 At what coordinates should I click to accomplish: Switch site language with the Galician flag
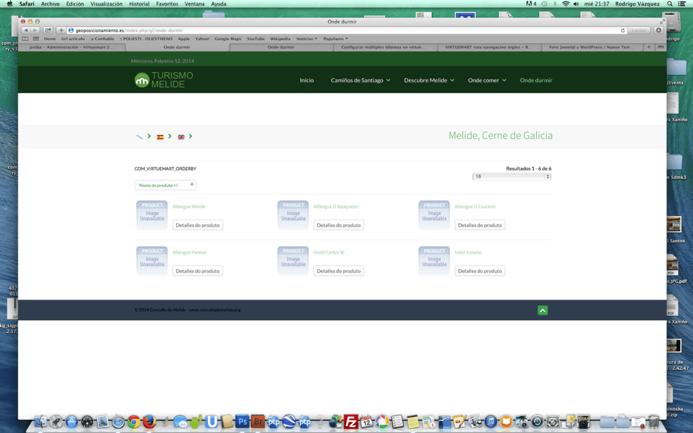coord(139,137)
